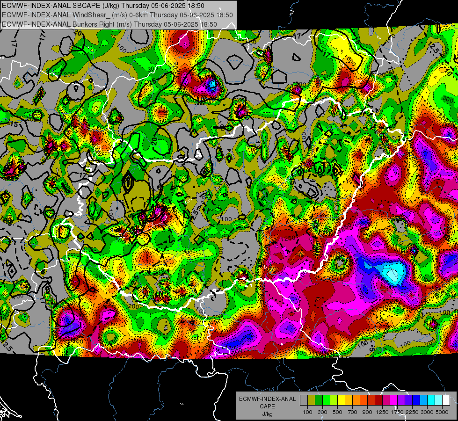
Task: Click the legend tick label 100
Action: click(x=307, y=412)
